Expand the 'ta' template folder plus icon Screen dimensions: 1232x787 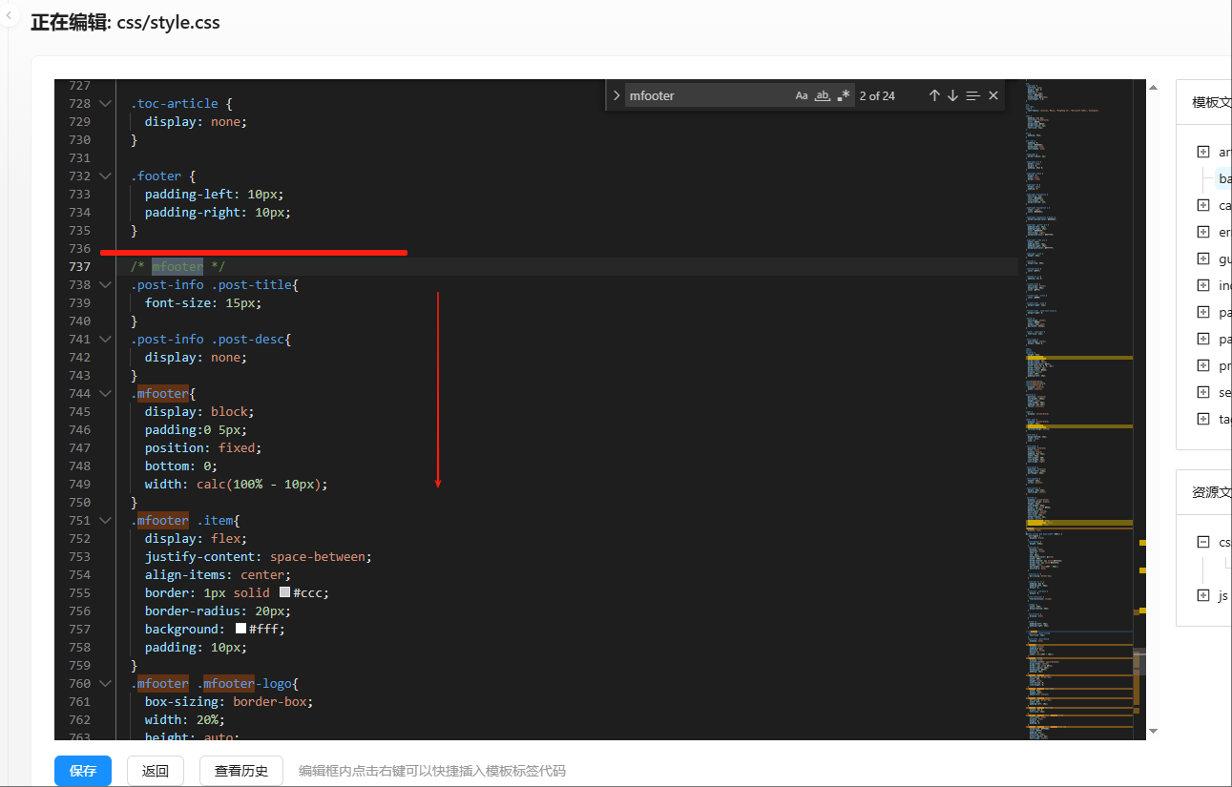click(1202, 419)
